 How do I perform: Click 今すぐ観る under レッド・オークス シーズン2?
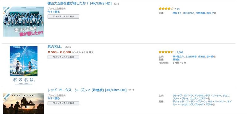click(x=54, y=98)
